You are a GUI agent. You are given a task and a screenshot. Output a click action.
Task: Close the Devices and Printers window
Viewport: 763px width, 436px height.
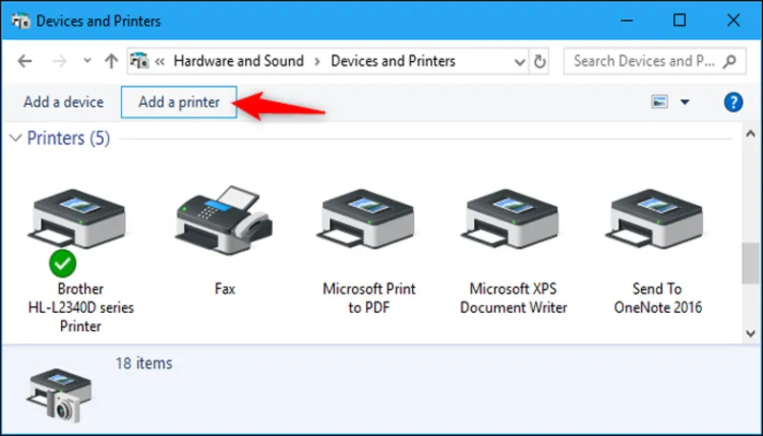(x=733, y=20)
